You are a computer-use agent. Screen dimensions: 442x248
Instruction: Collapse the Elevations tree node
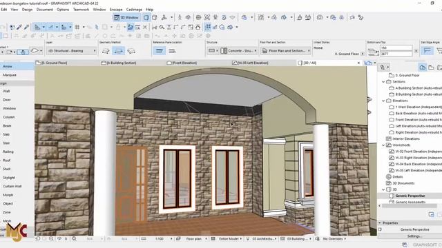tap(383, 101)
